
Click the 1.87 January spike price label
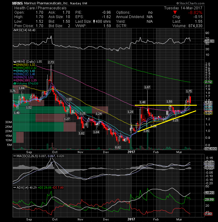147,87
